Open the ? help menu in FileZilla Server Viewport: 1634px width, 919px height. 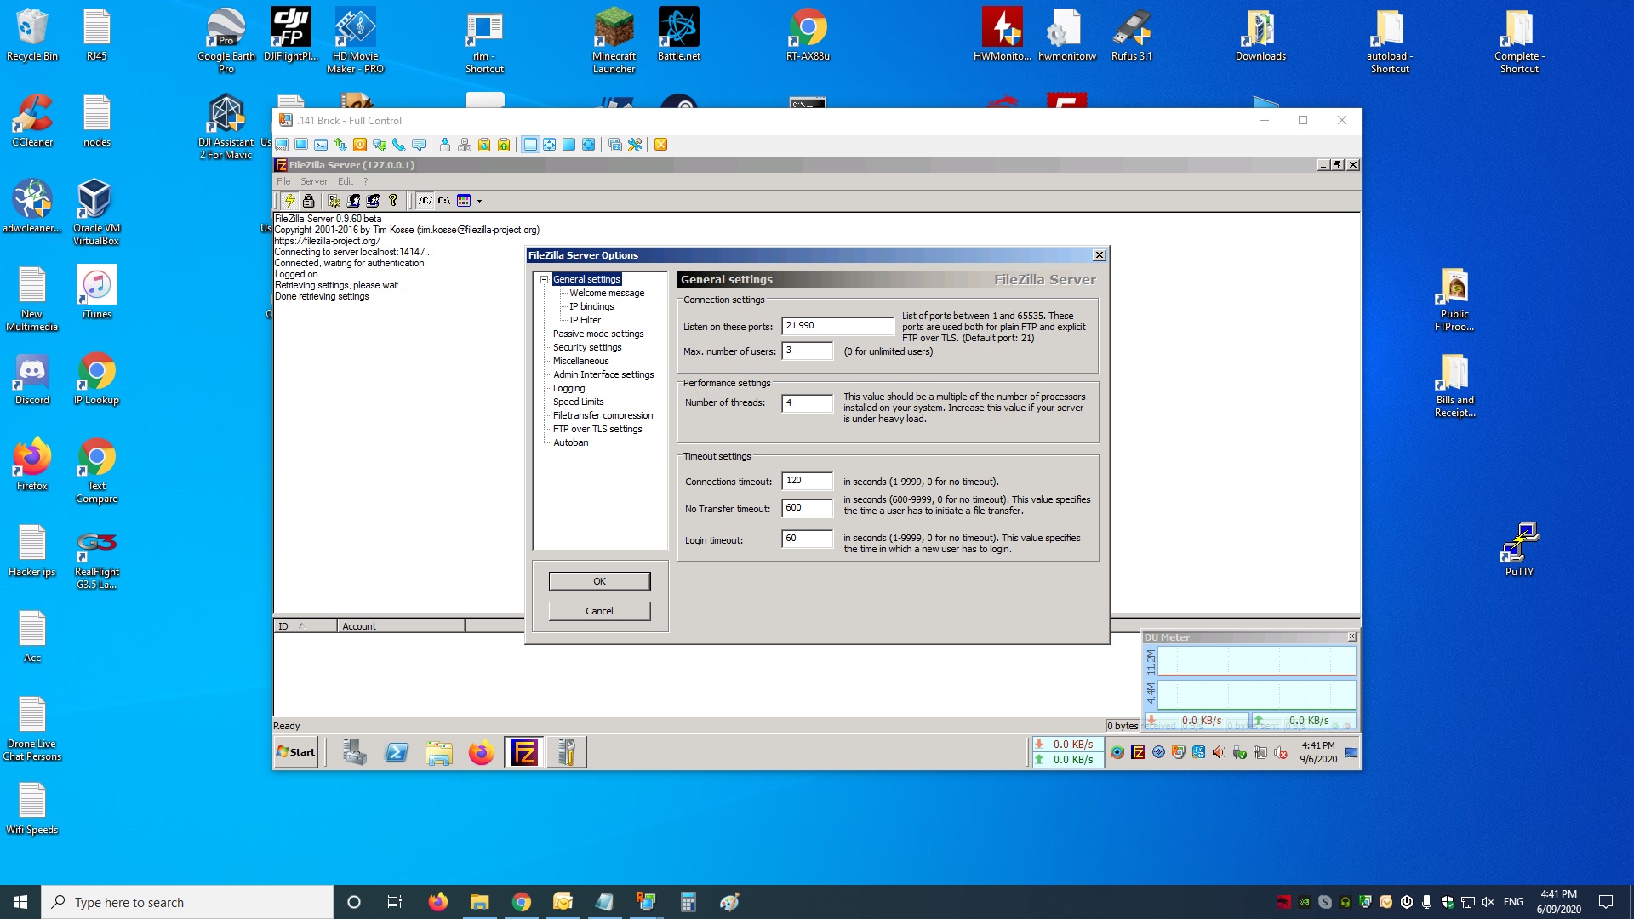[366, 181]
